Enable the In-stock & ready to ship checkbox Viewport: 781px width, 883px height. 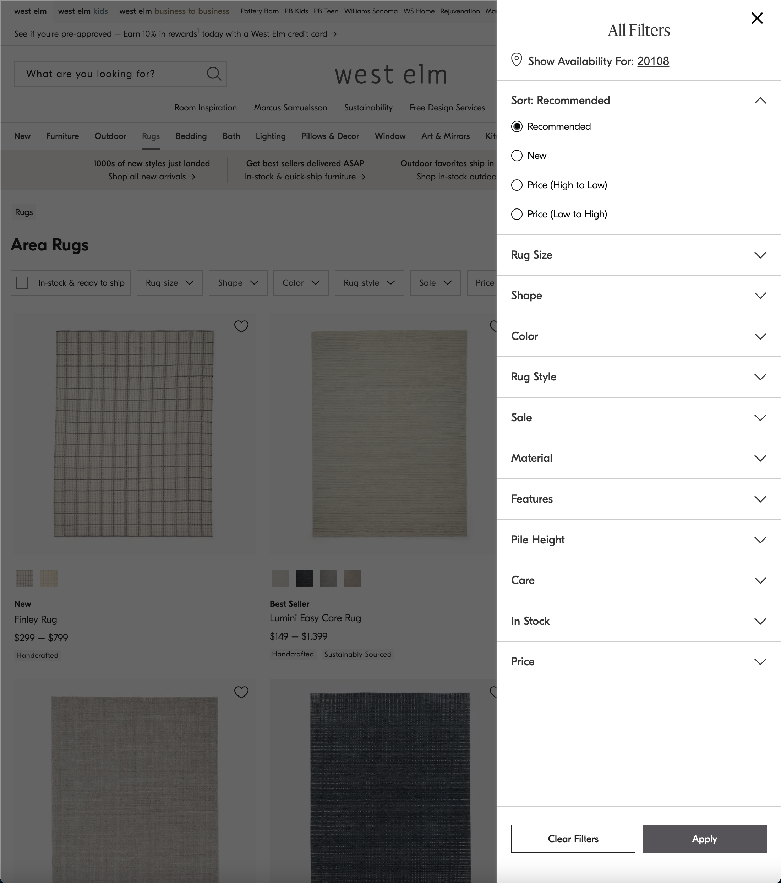(22, 282)
